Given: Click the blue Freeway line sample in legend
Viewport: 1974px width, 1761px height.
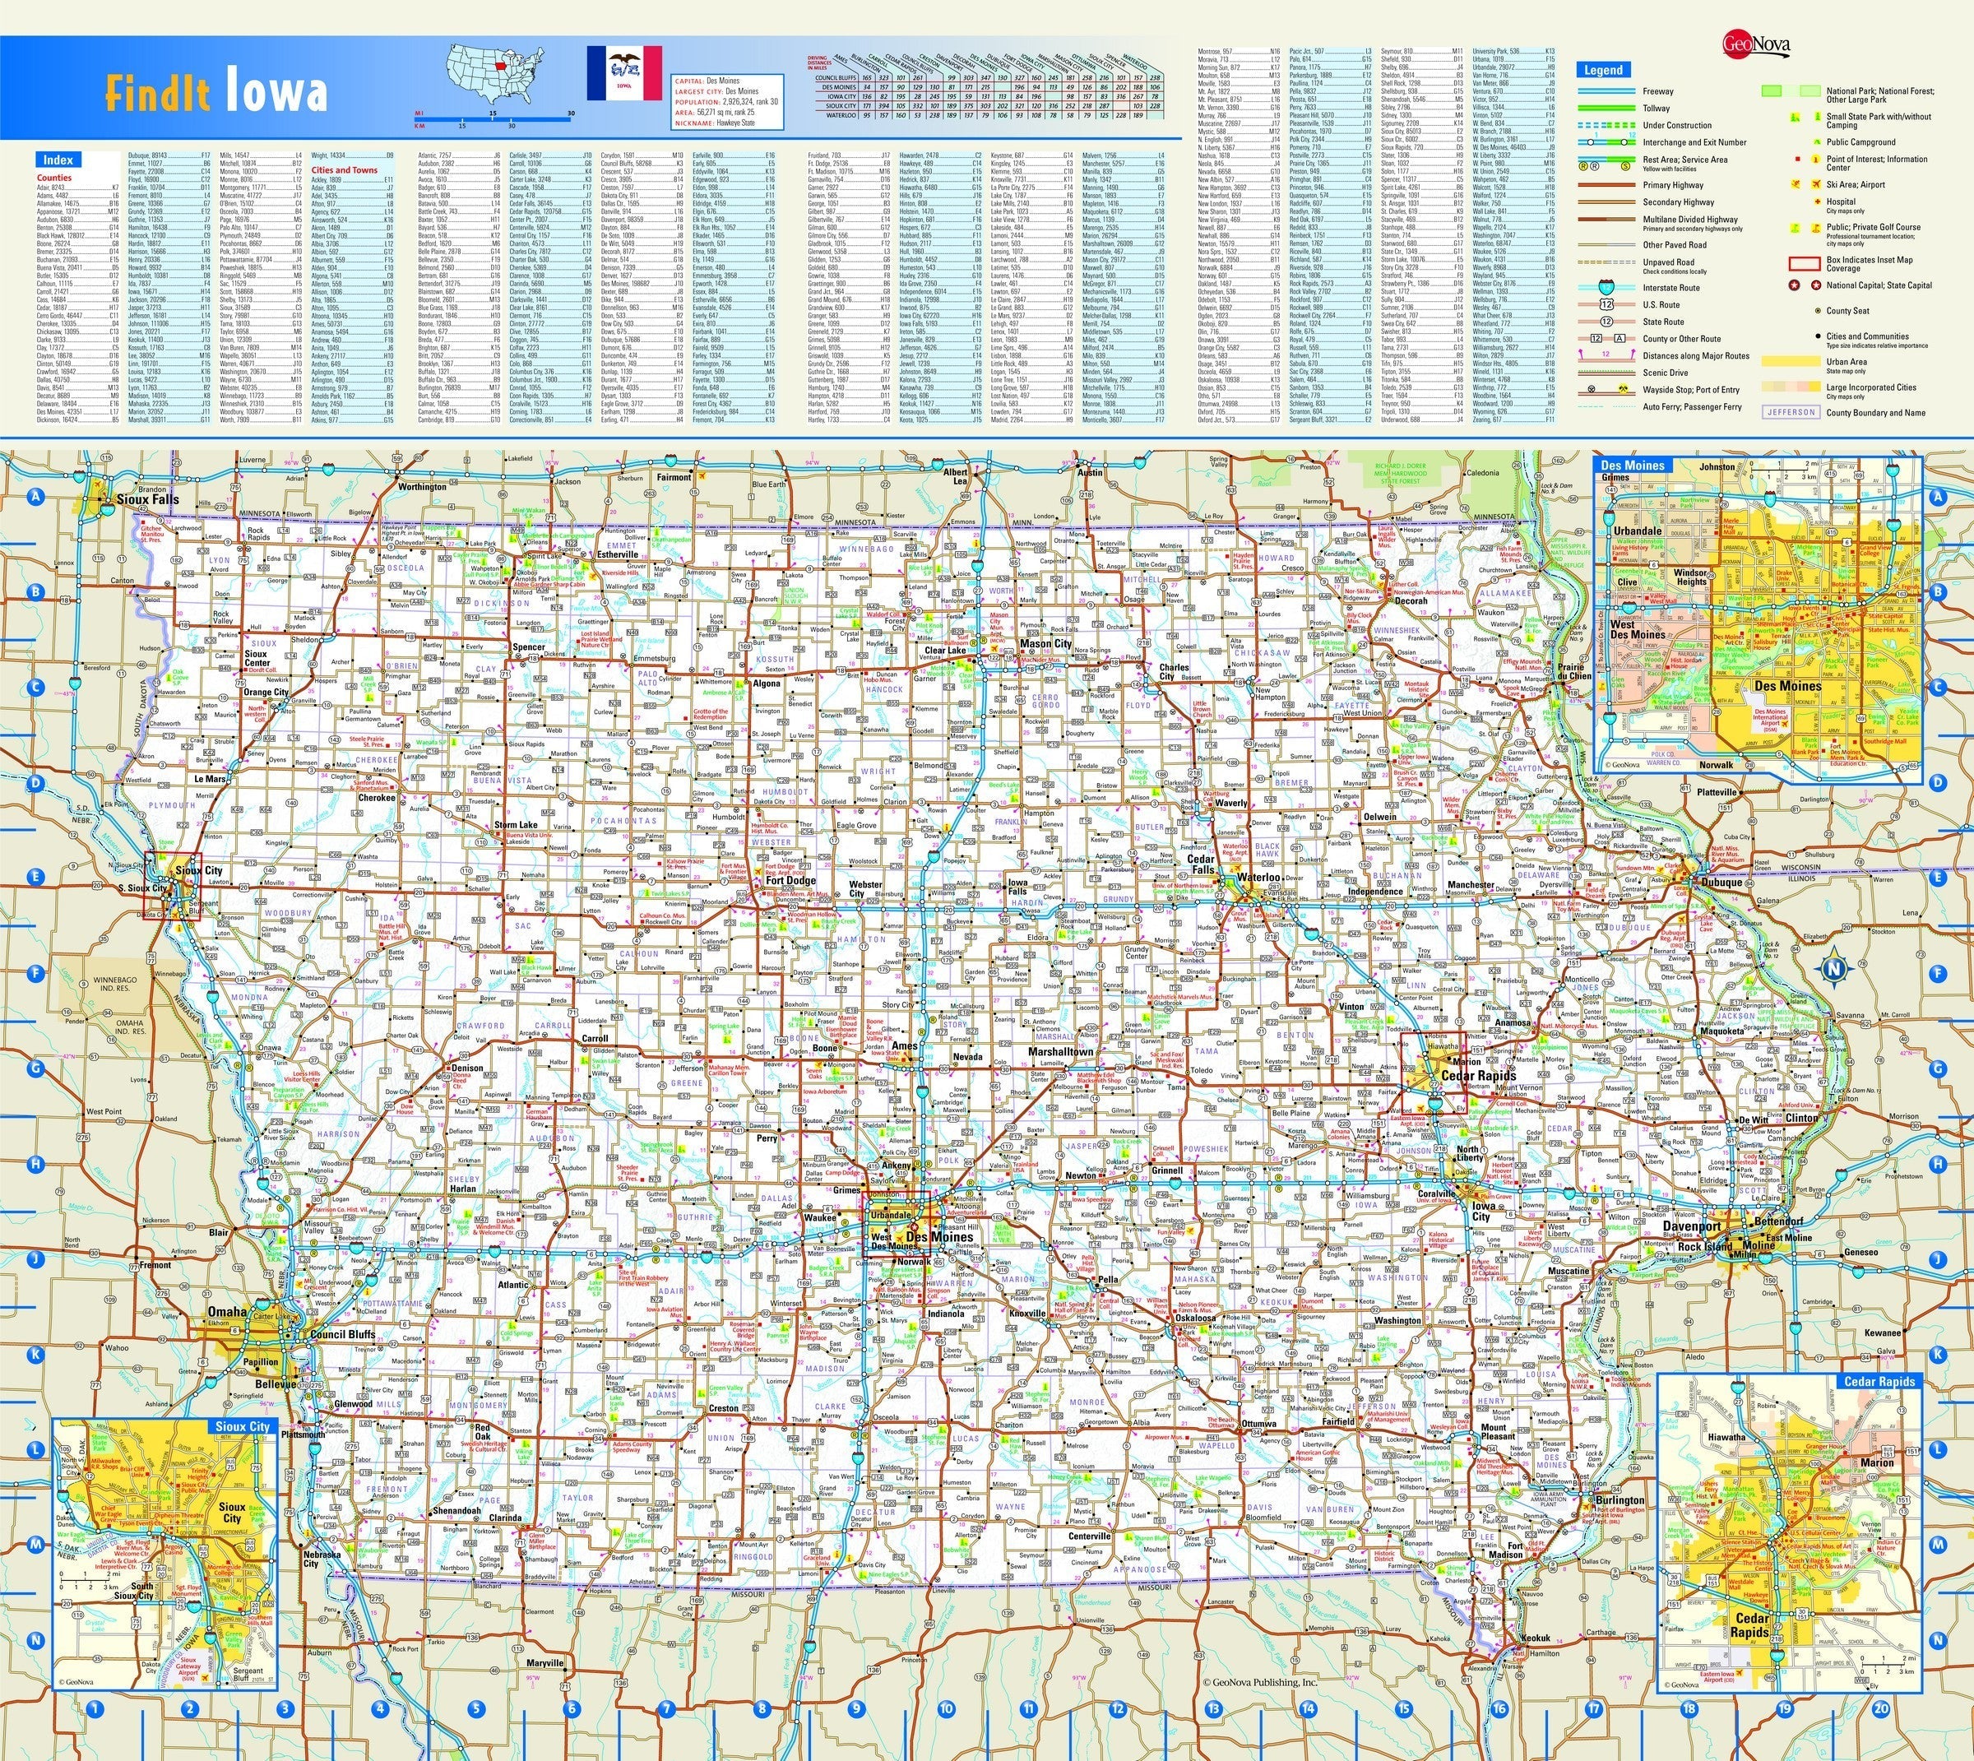Looking at the screenshot, I should pos(1607,91).
